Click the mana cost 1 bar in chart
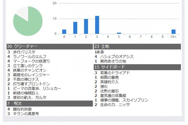Viewport: 188px width, 125px height. coord(75,28)
